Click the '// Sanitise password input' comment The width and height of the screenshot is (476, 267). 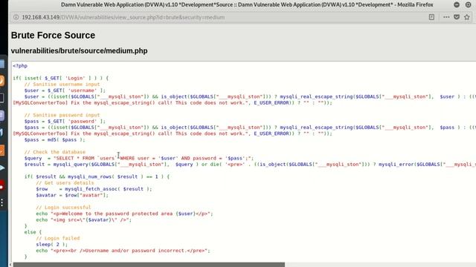pyautogui.click(x=62, y=115)
